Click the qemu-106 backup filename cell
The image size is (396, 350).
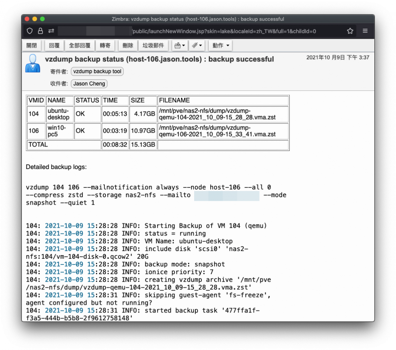coord(223,131)
